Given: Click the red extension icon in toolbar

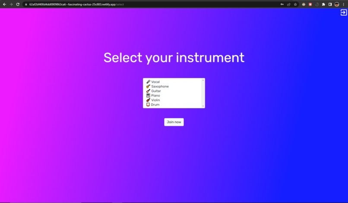Looking at the screenshot, I should pyautogui.click(x=310, y=4).
